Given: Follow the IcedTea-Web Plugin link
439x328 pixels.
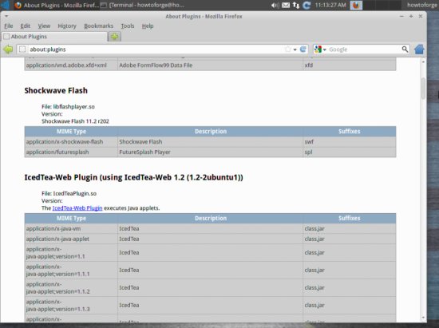Looking at the screenshot, I should tap(77, 208).
